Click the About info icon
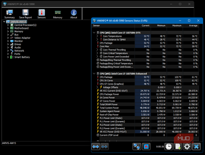The height and width of the screenshot is (155, 205). tap(74, 14)
